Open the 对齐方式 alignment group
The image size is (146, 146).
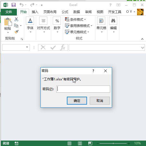pos(44,25)
